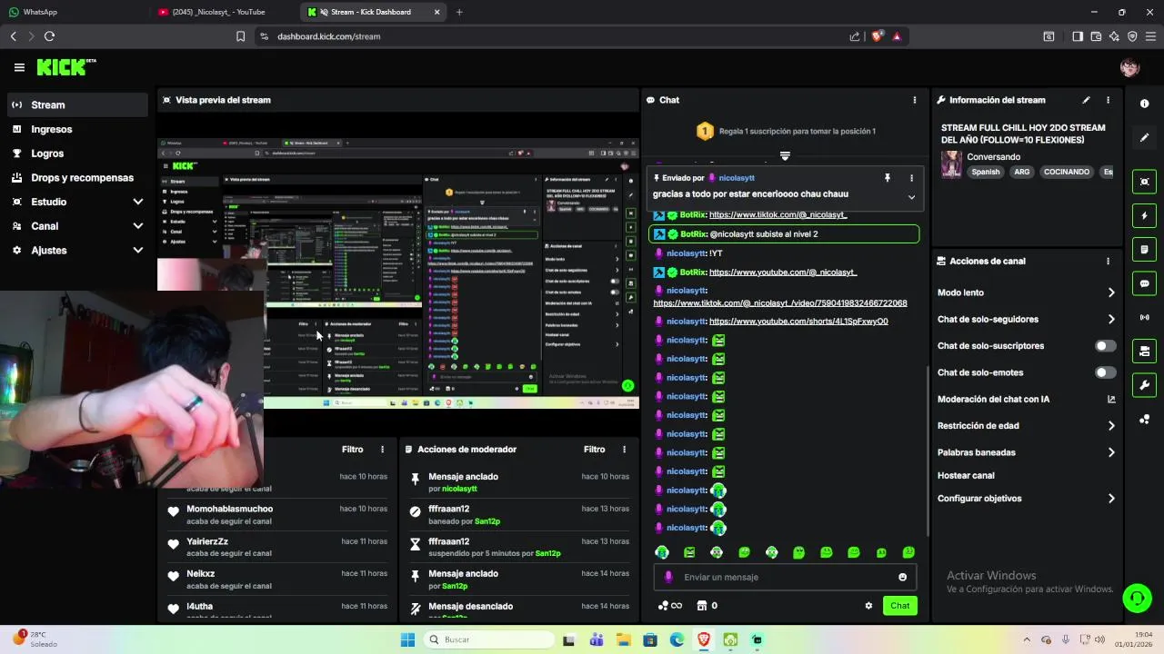Click the Conversando category thumbnail
1164x654 pixels.
click(951, 163)
